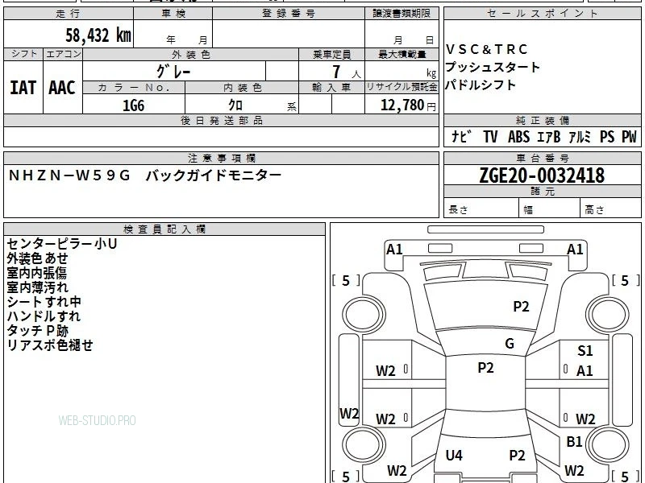Select inspector note シートすれ中
This screenshot has width=645, height=483.
pos(44,301)
